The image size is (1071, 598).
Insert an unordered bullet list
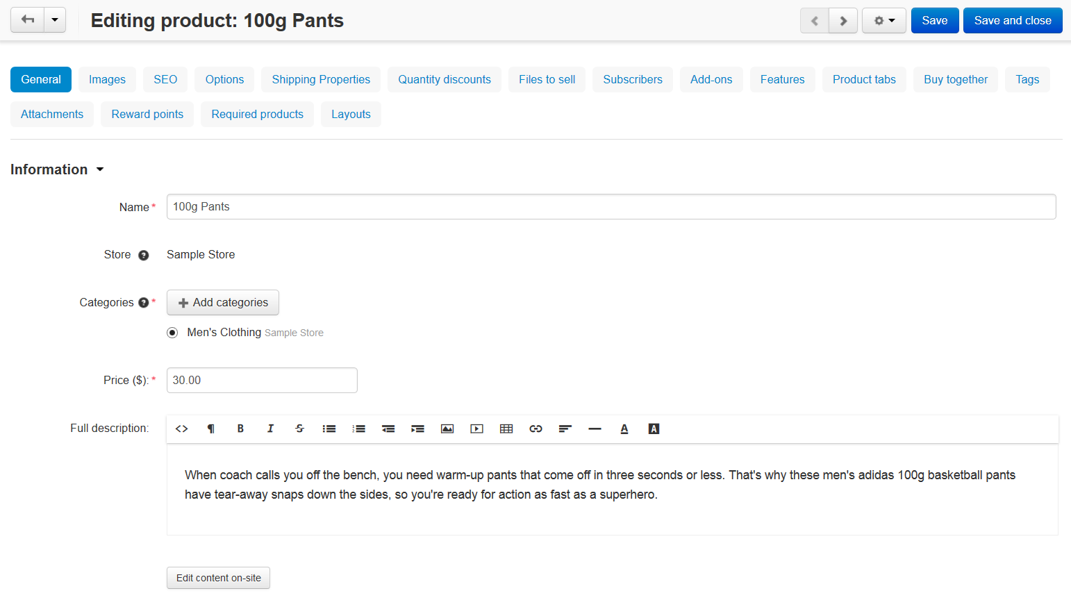(x=329, y=429)
